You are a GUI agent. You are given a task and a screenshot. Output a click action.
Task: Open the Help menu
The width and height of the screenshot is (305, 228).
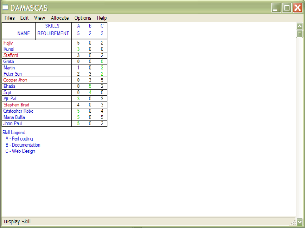(102, 18)
